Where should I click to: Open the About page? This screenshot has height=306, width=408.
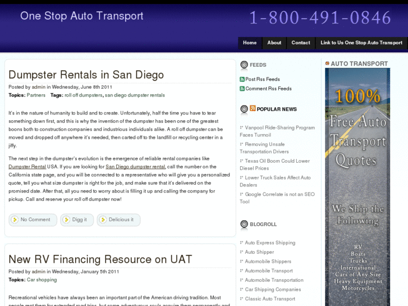click(274, 43)
